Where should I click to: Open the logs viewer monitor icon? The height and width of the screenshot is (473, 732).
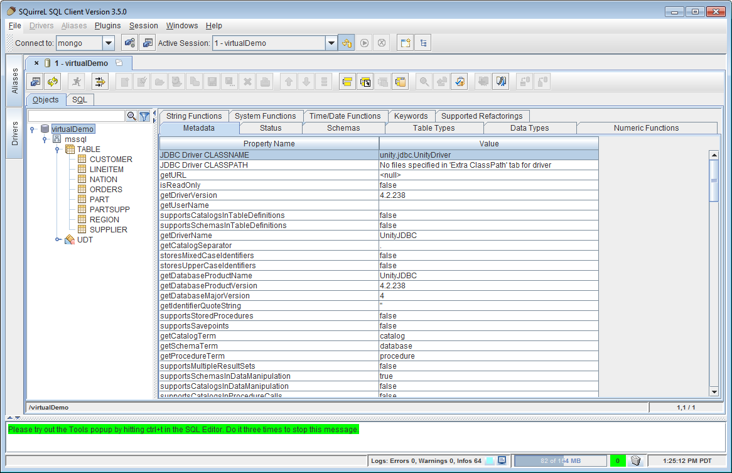click(x=502, y=460)
